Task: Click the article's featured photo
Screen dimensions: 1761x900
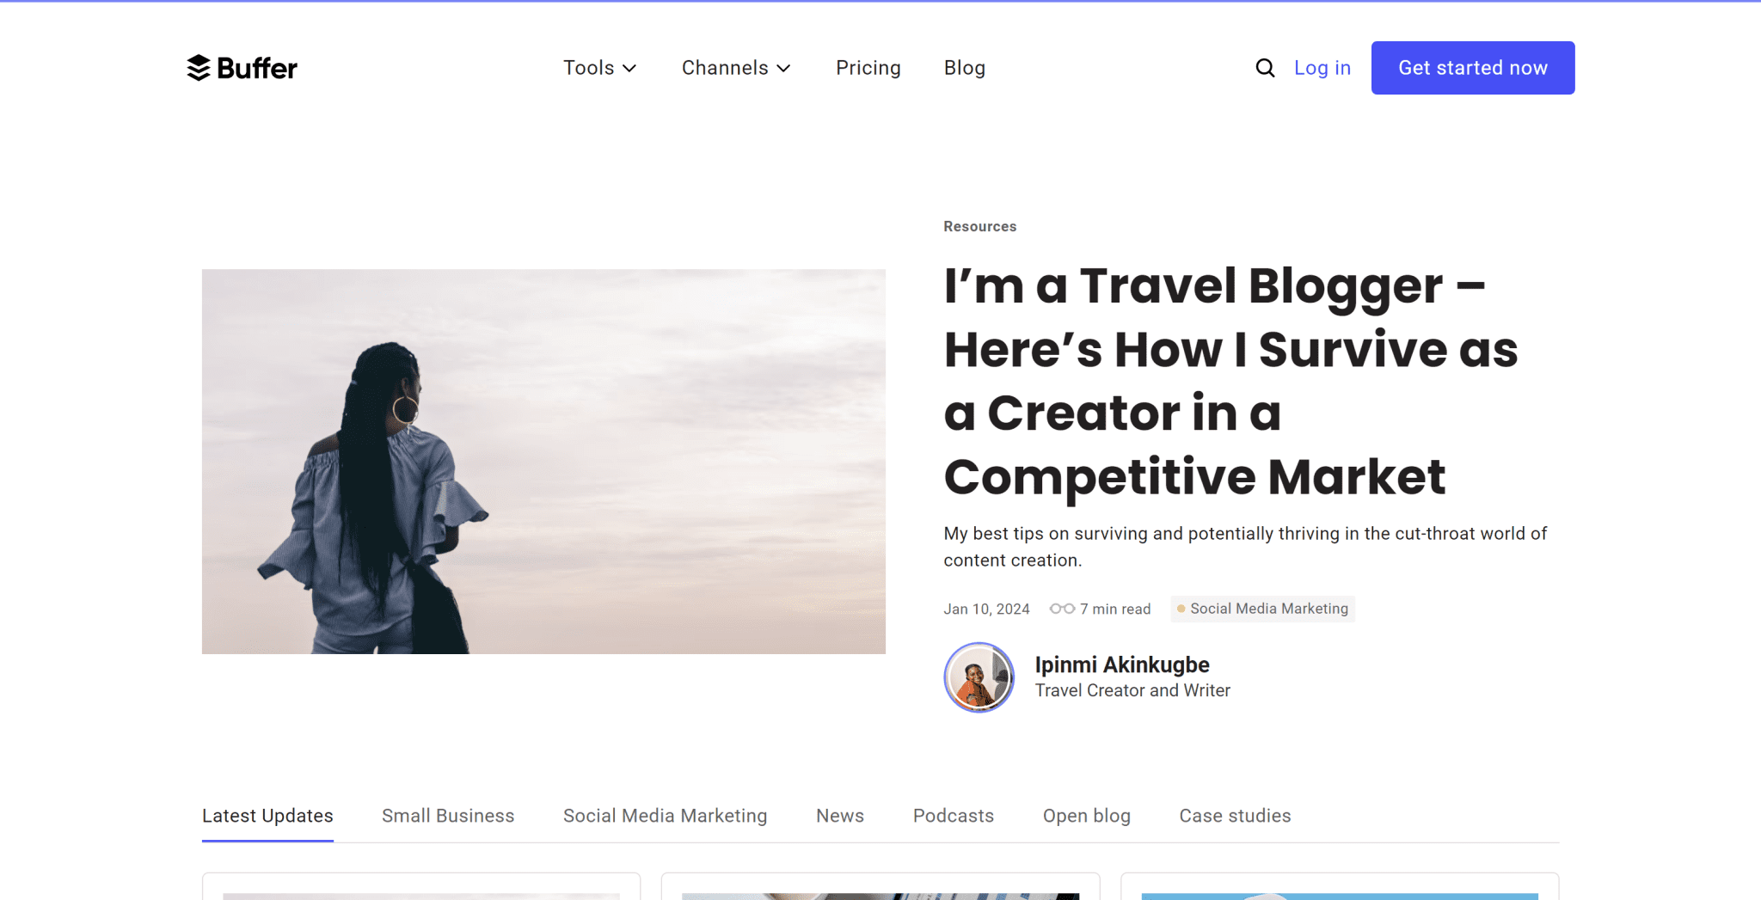Action: click(x=543, y=461)
